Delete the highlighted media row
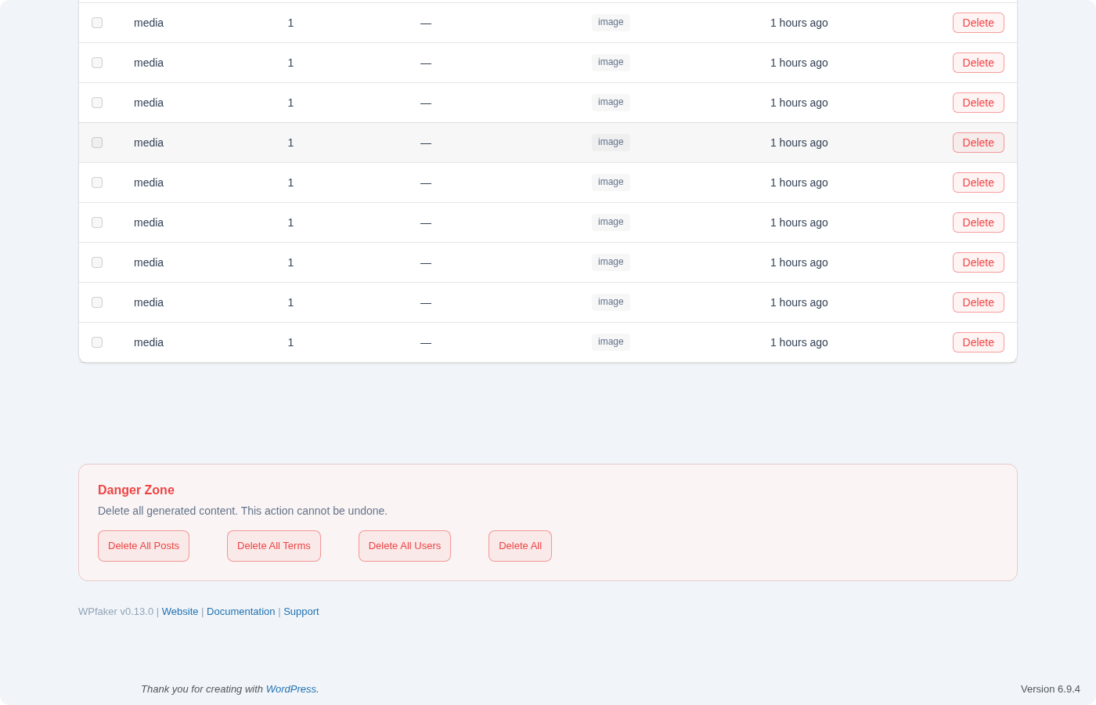The width and height of the screenshot is (1096, 705). pyautogui.click(x=978, y=143)
